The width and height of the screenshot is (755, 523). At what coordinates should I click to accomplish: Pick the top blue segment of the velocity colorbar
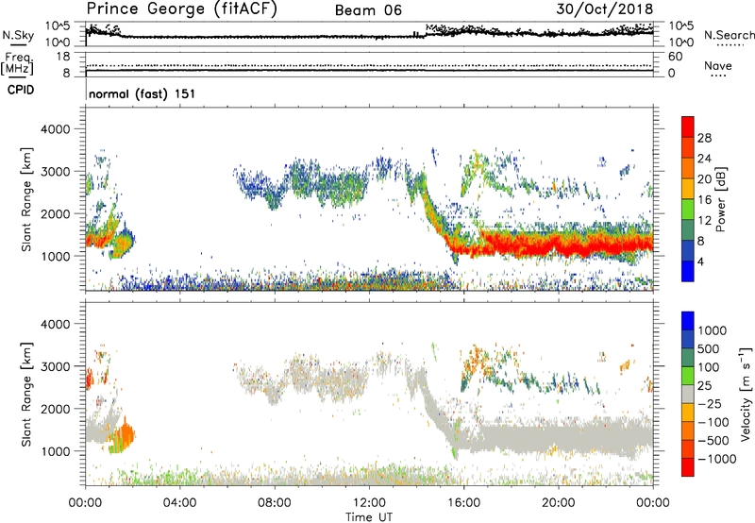tap(688, 320)
